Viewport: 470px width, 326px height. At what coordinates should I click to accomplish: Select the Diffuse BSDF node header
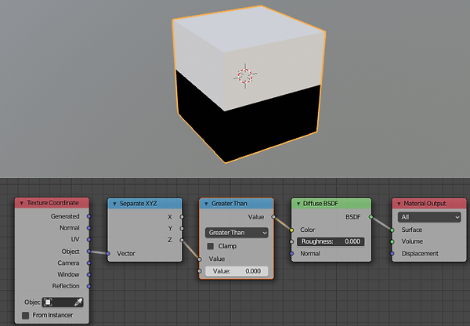tap(331, 204)
